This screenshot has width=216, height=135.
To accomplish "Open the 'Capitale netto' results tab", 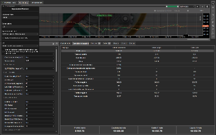I will click(66, 43).
